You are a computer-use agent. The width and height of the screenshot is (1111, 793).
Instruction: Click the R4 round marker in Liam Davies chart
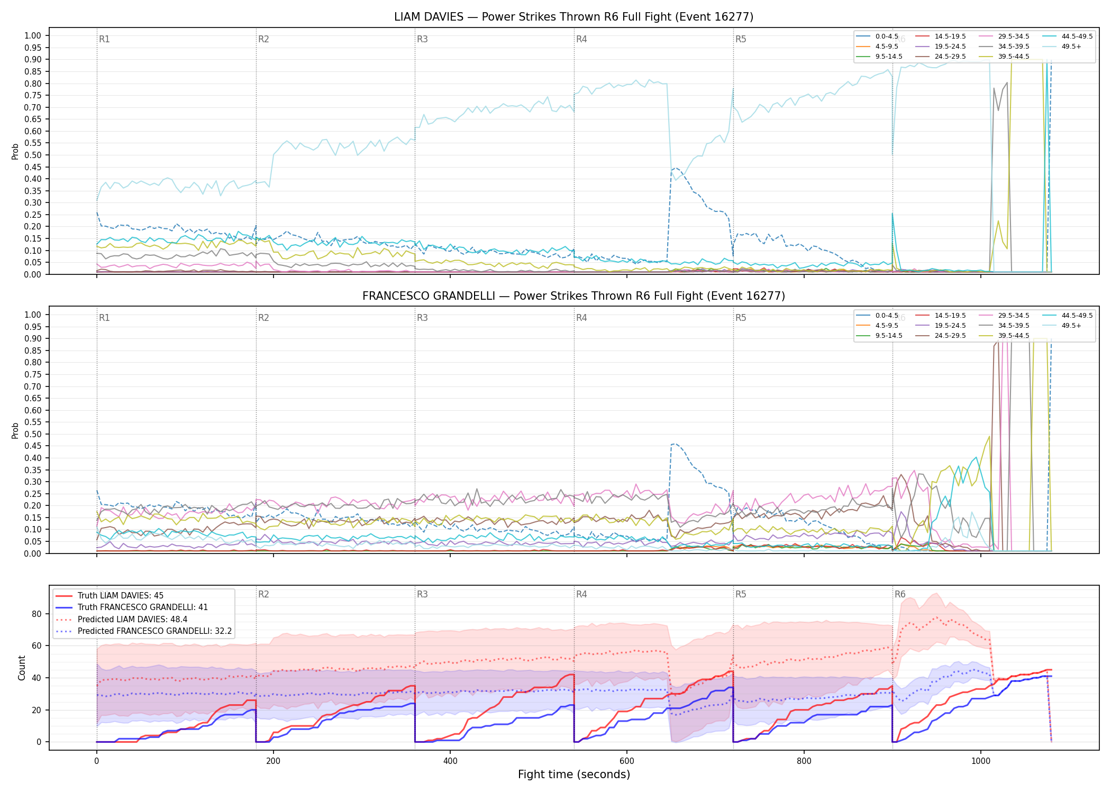[x=581, y=39]
